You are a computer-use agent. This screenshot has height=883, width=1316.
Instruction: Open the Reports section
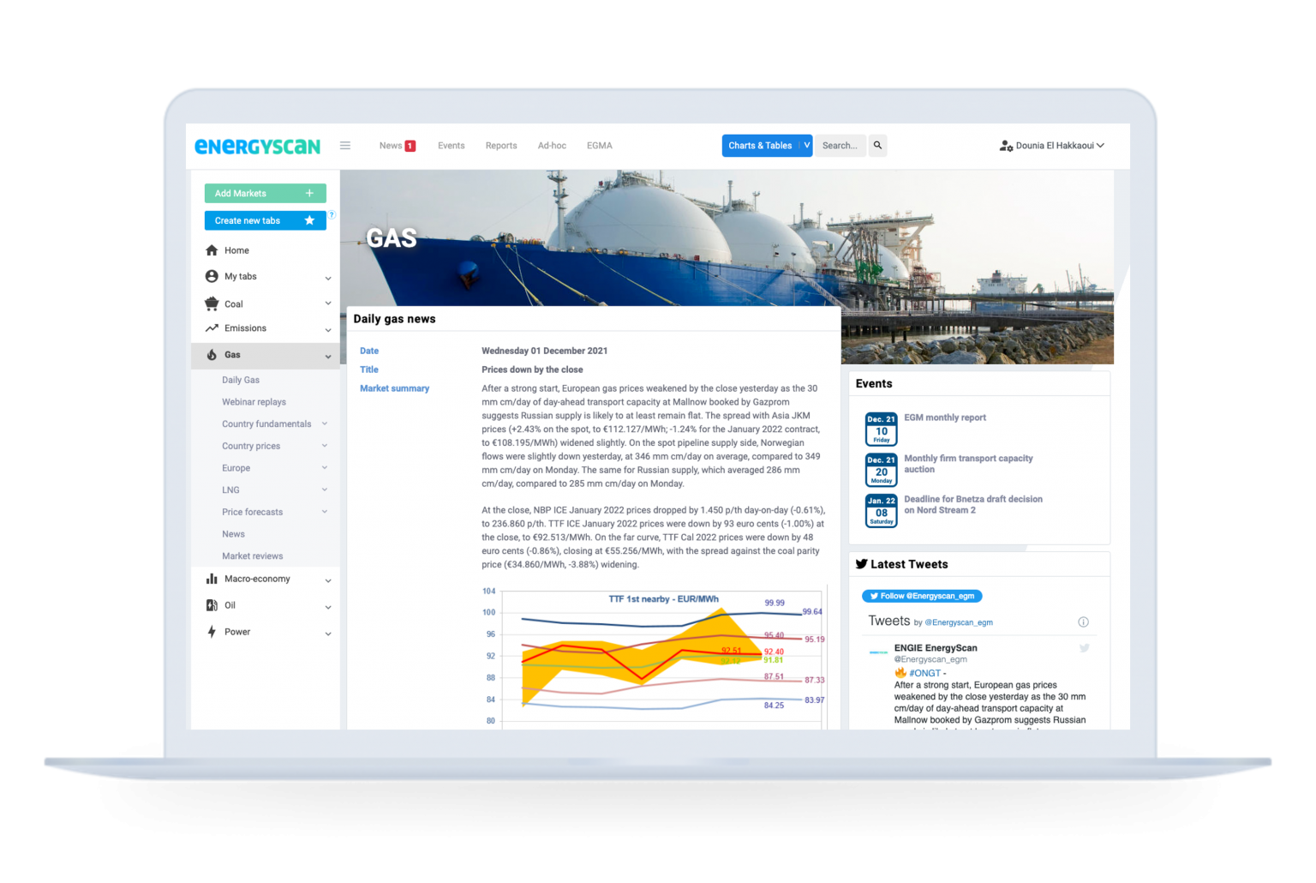pyautogui.click(x=500, y=145)
